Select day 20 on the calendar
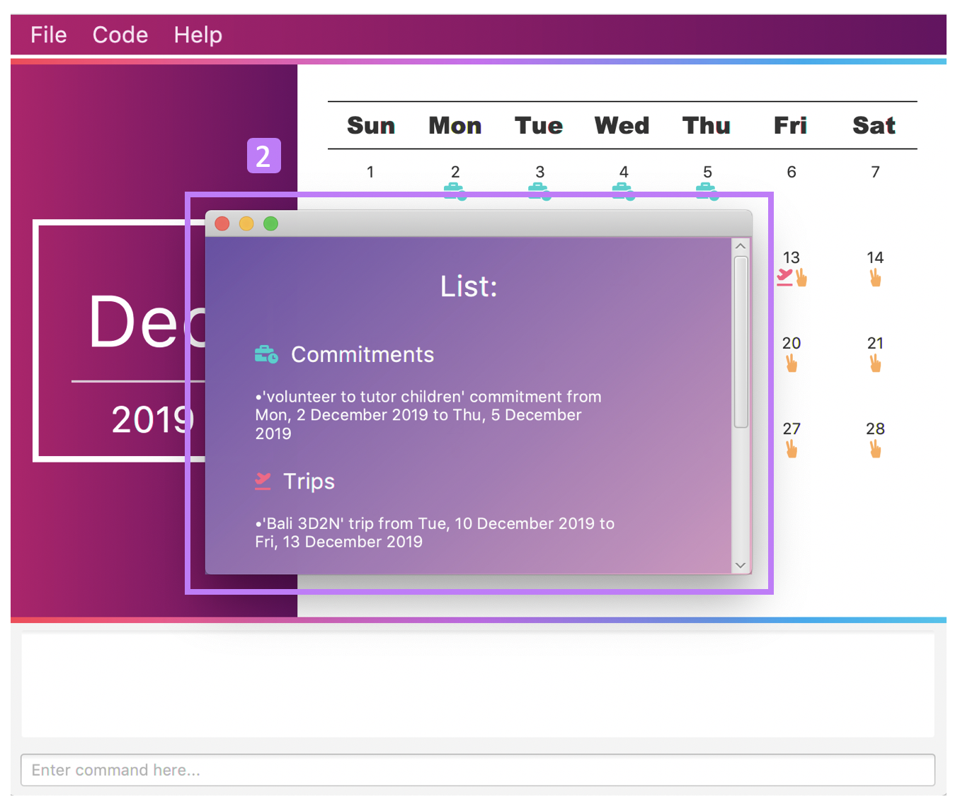 click(792, 343)
